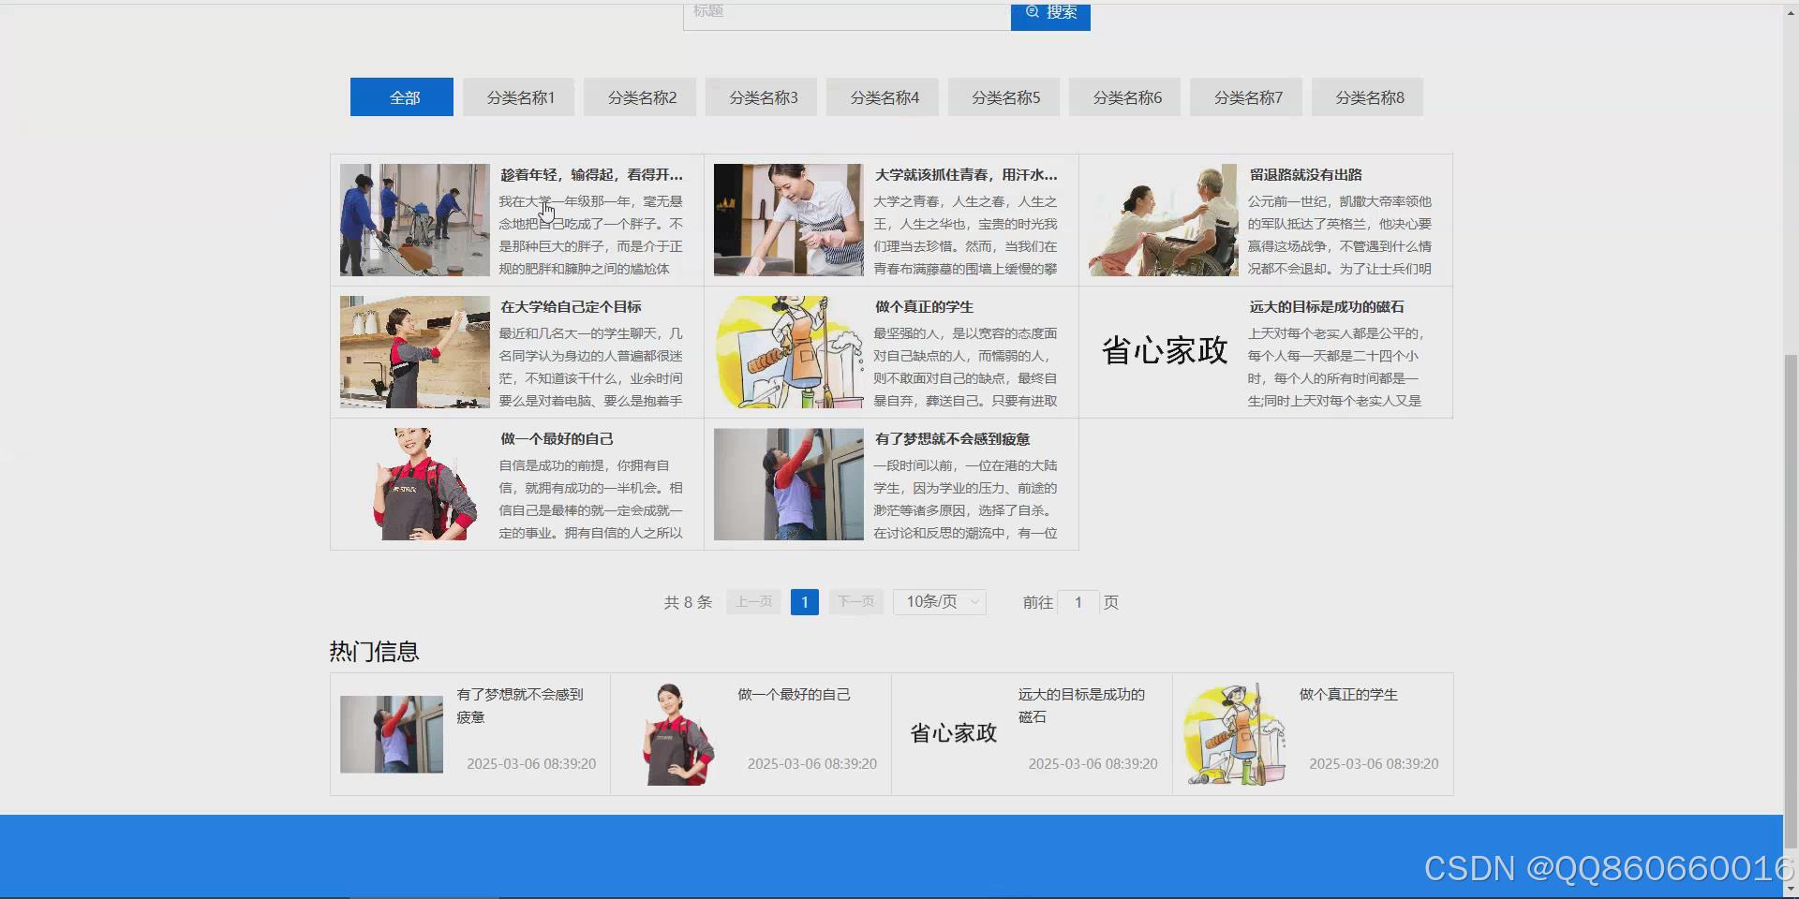Open 有了梦想就不会感到疲惫 in 热门信息
This screenshot has width=1799, height=899.
(x=520, y=705)
